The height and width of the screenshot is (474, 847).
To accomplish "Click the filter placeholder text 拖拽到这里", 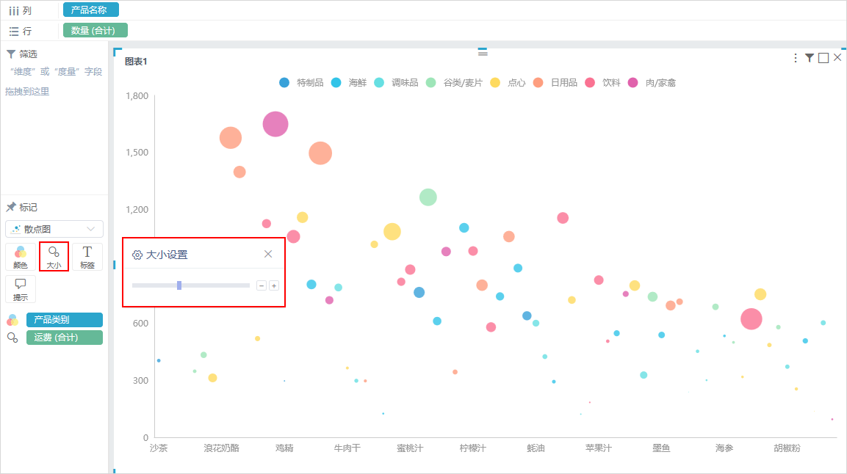I will (x=27, y=92).
